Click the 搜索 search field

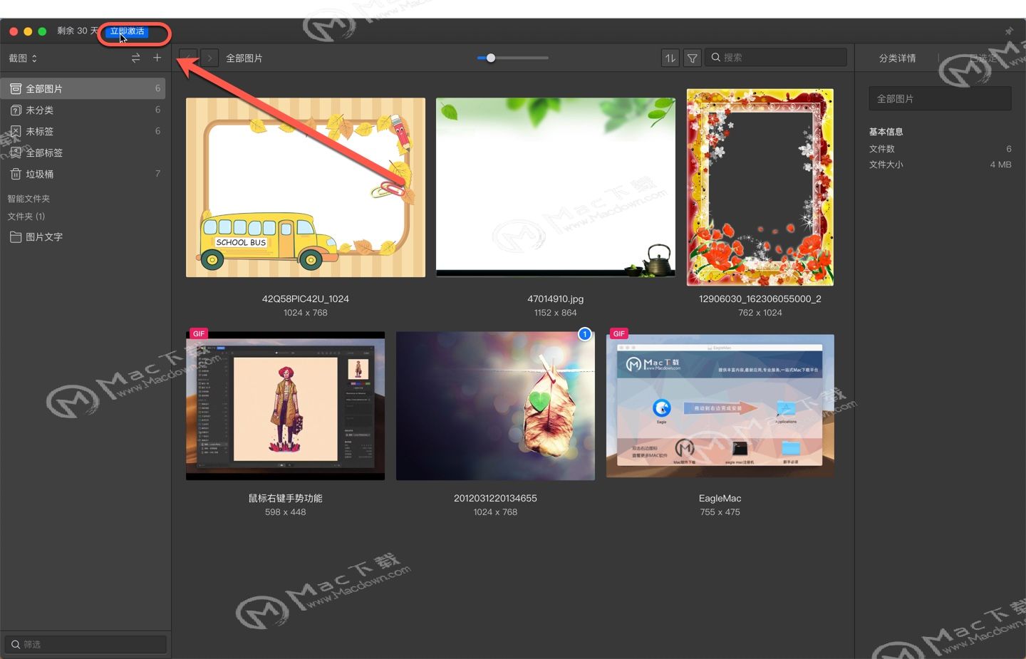776,58
